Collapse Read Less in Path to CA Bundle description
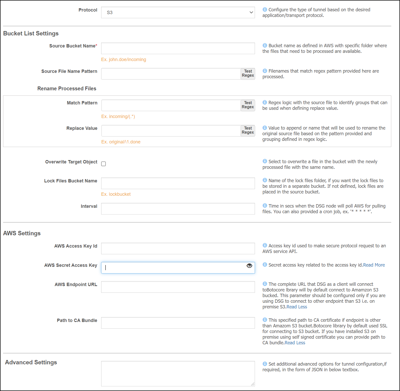 point(294,343)
